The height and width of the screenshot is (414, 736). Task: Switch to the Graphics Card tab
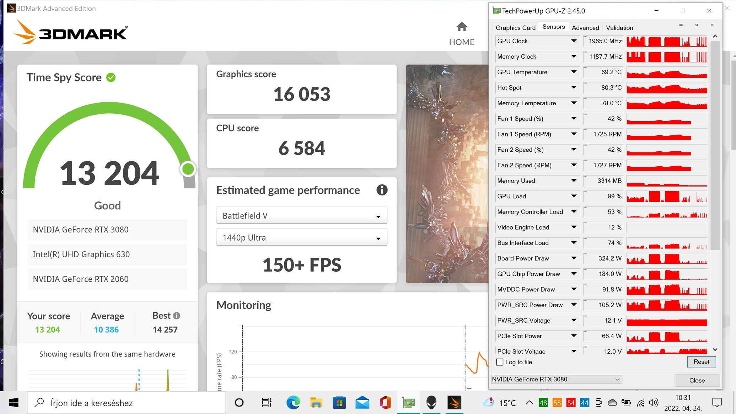[x=515, y=28]
